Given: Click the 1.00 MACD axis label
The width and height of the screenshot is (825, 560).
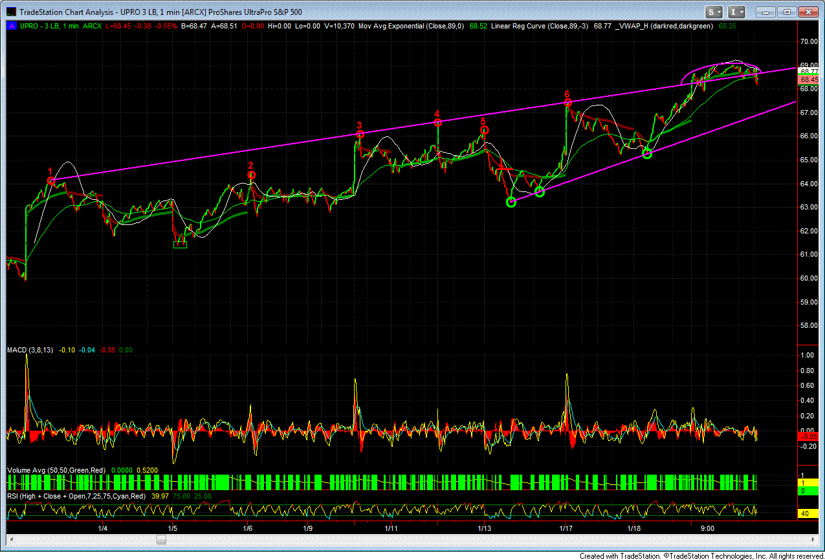Looking at the screenshot, I should tap(807, 356).
